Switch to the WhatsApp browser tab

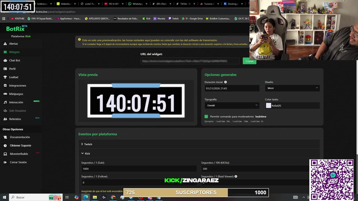(137, 4)
